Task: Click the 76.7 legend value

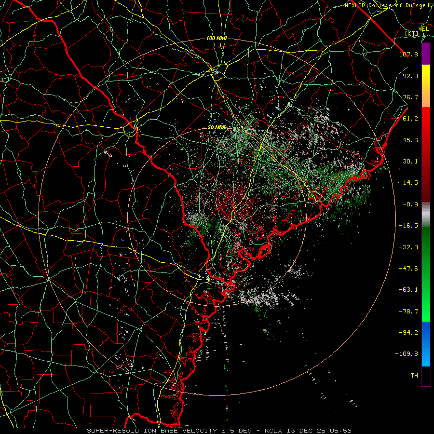Action: click(410, 97)
